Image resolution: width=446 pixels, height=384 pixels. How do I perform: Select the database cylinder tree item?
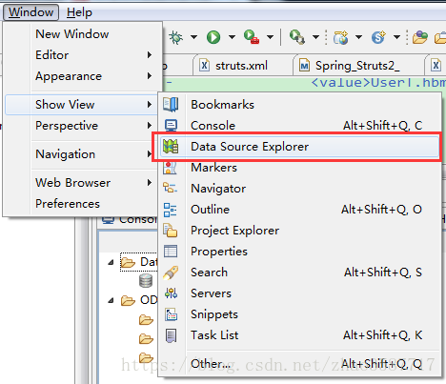pos(146,281)
